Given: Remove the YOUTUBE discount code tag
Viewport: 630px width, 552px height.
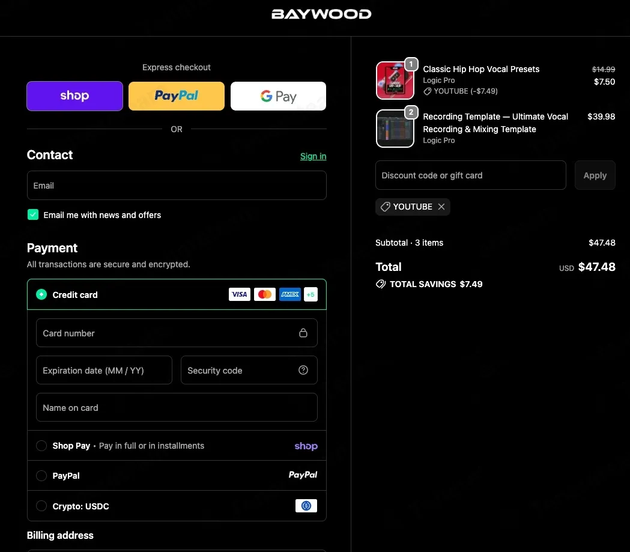Looking at the screenshot, I should (x=441, y=207).
